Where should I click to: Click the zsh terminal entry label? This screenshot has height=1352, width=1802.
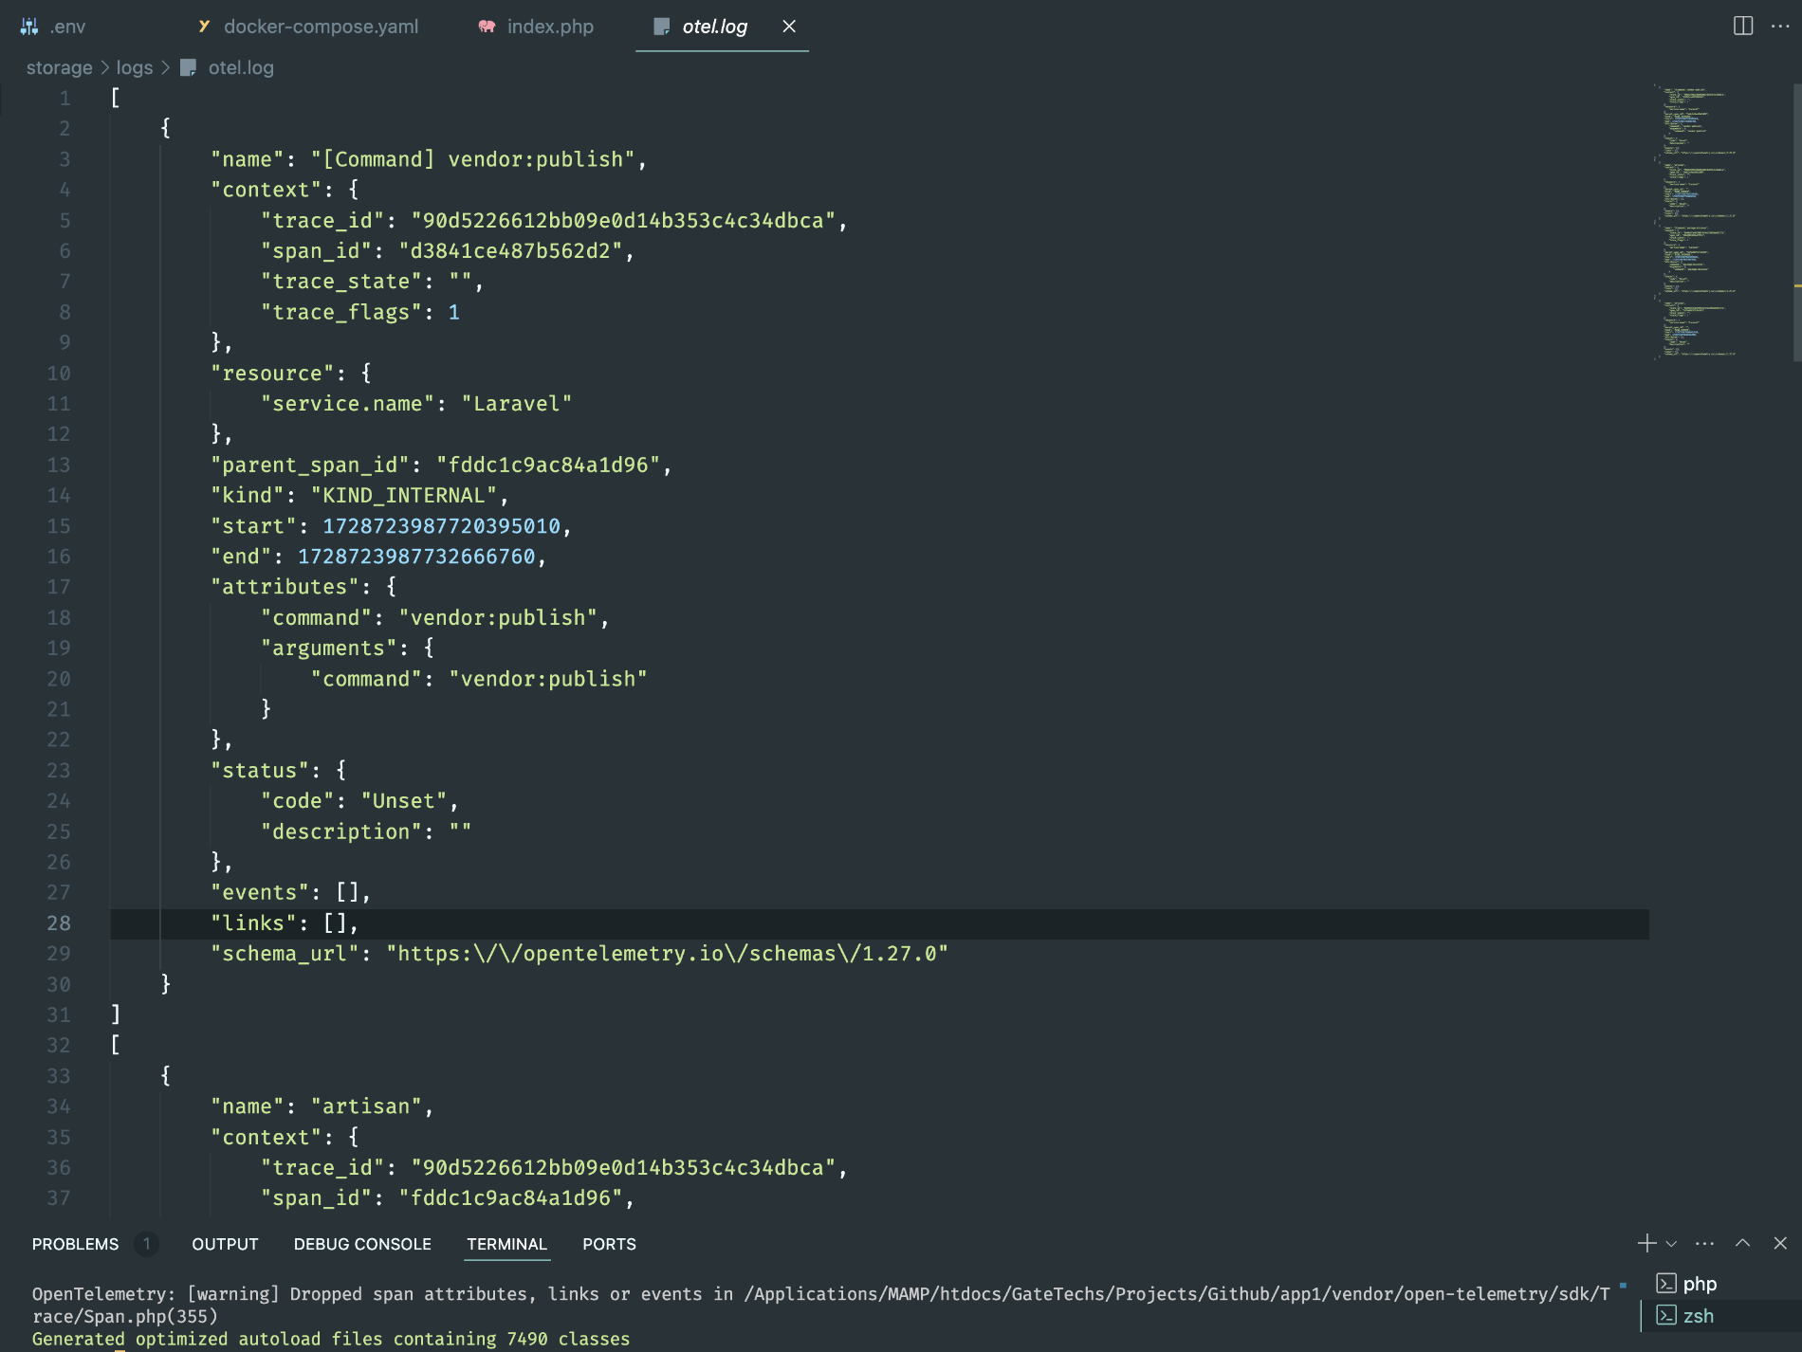1699,1316
